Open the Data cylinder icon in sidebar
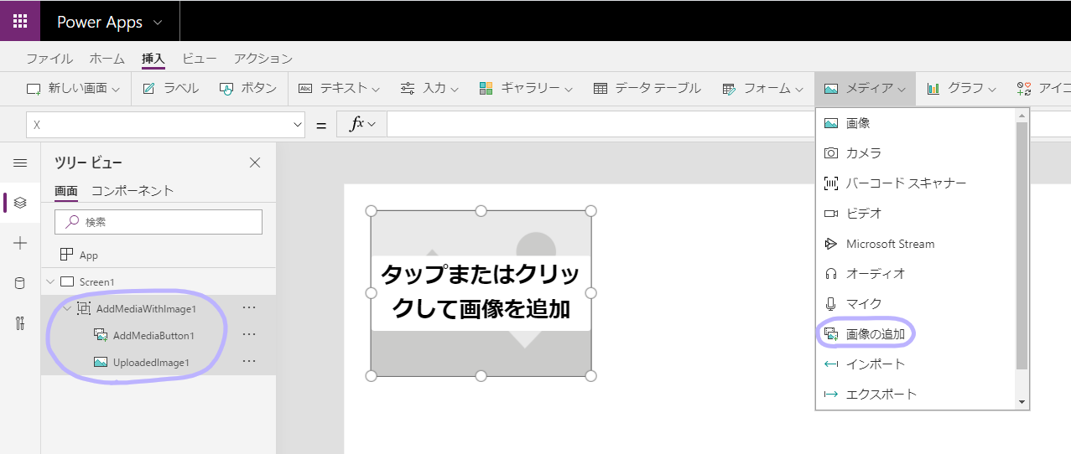This screenshot has width=1071, height=454. click(20, 283)
